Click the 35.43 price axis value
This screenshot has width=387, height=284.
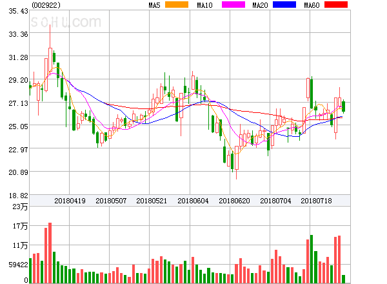pos(18,11)
